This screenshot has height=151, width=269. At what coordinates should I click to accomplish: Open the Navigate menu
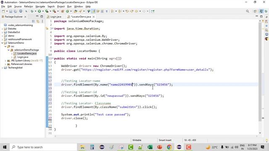pyautogui.click(x=40, y=7)
